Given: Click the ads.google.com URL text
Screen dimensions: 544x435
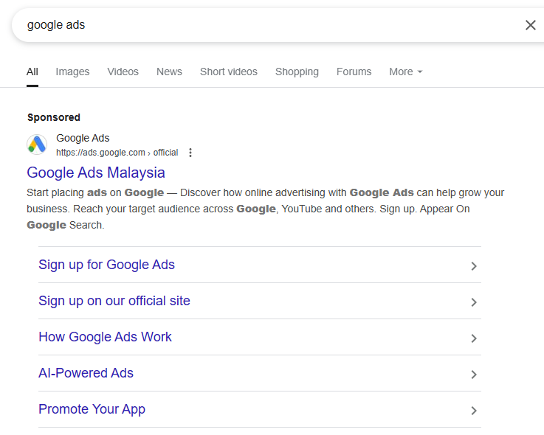Looking at the screenshot, I should coord(117,153).
